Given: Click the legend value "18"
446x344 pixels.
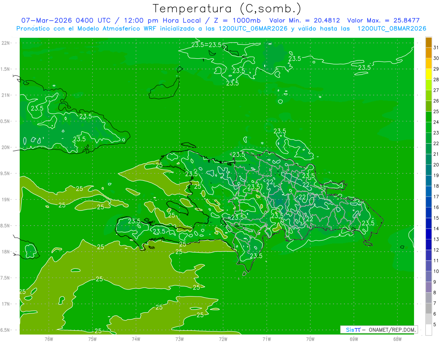Looking at the screenshot, I should pos(436,186).
